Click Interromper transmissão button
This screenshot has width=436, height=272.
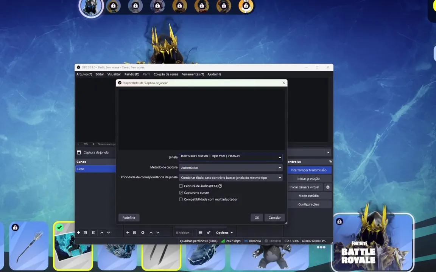(309, 170)
